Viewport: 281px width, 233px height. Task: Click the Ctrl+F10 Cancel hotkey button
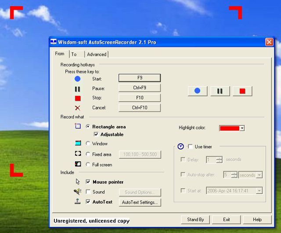(x=140, y=108)
